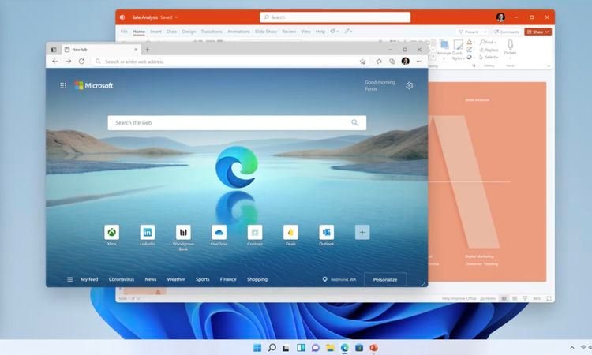Click the Edge page settings gear
Image resolution: width=592 pixels, height=355 pixels.
click(409, 85)
